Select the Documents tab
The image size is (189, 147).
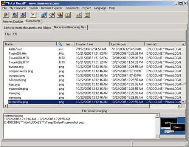click(33, 21)
